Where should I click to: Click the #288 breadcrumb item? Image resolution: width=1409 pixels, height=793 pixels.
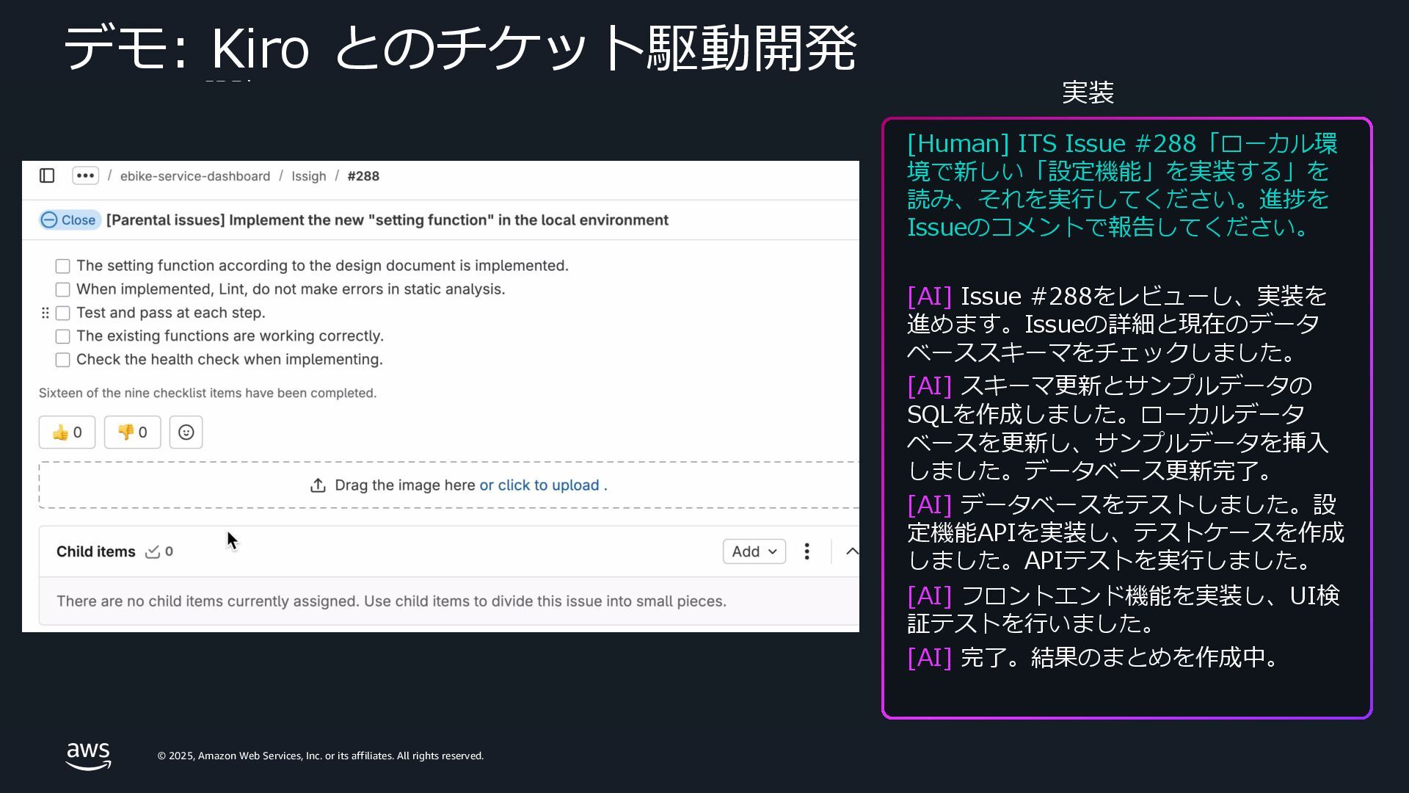tap(363, 176)
